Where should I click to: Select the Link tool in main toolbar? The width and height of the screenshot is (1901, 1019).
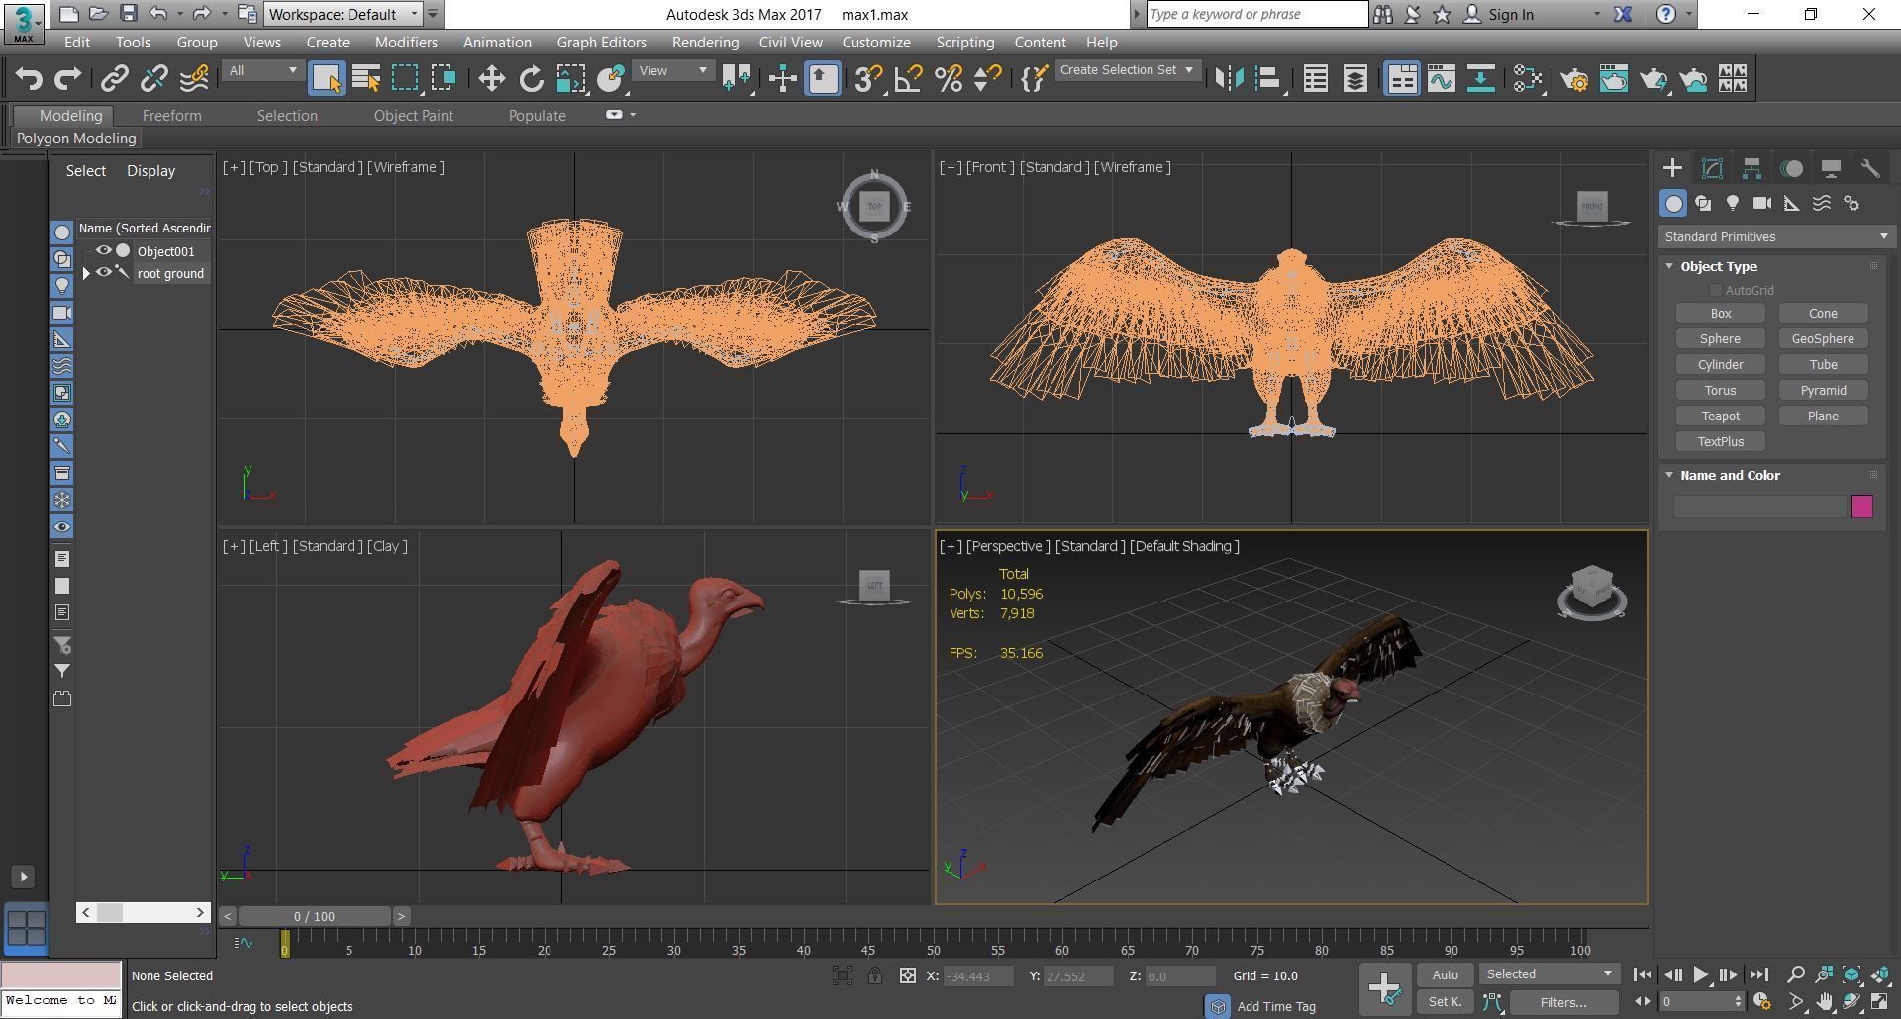click(114, 78)
